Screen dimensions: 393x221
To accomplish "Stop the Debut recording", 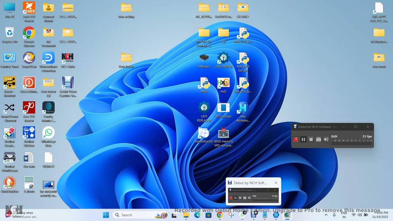I will click(311, 139).
